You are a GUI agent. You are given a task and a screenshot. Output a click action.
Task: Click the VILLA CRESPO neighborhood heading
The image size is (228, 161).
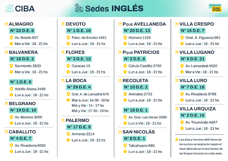coord(197,24)
